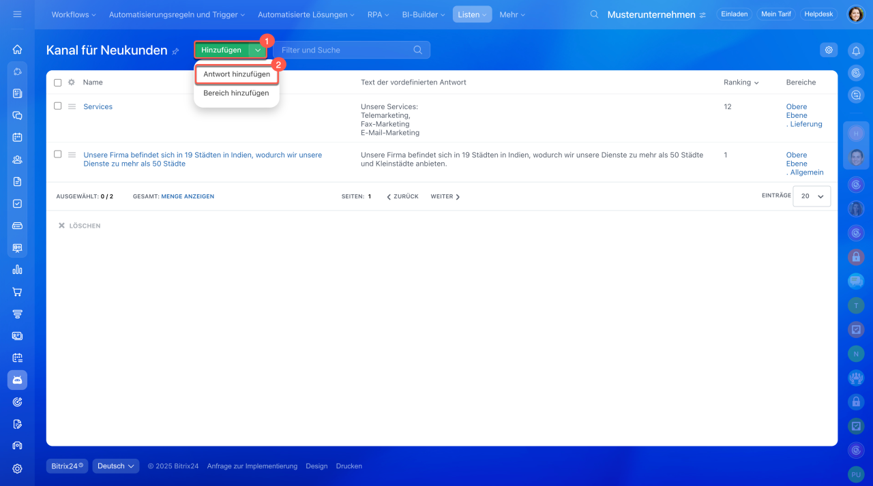
Task: Check the 'Unsere Firma' row checkbox
Action: (x=58, y=155)
